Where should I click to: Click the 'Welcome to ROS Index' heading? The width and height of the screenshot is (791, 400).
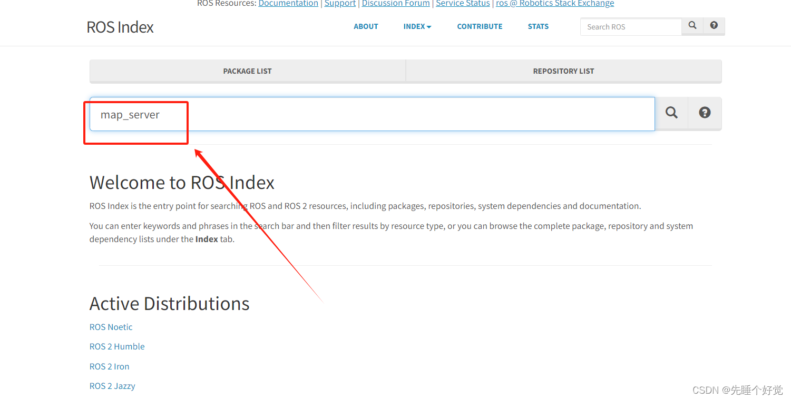182,183
